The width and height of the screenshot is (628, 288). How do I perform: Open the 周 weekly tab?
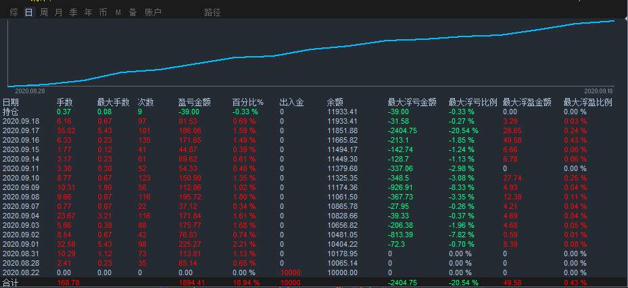44,12
